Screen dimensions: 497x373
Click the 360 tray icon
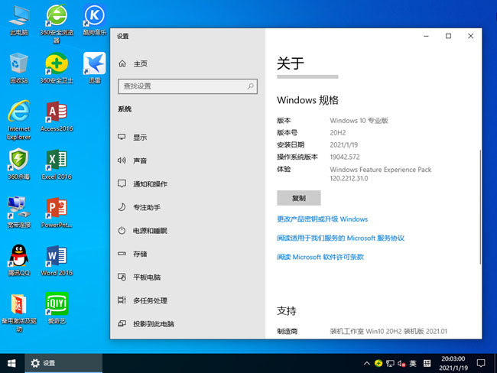(x=378, y=363)
